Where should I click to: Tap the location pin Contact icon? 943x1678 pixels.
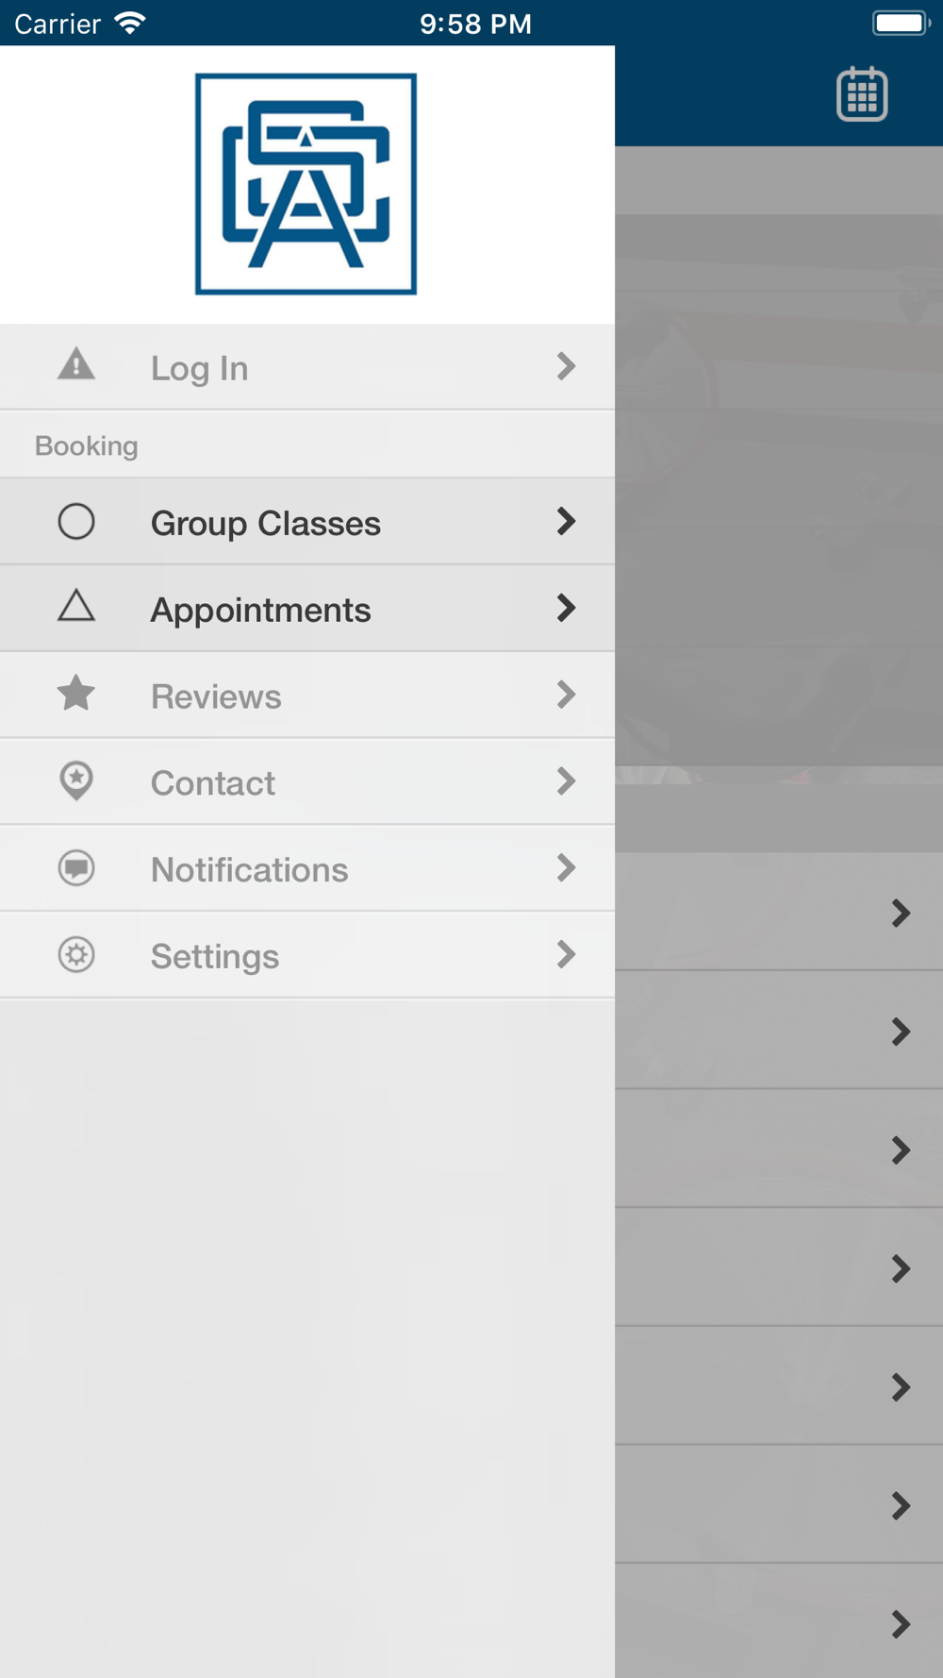point(76,781)
